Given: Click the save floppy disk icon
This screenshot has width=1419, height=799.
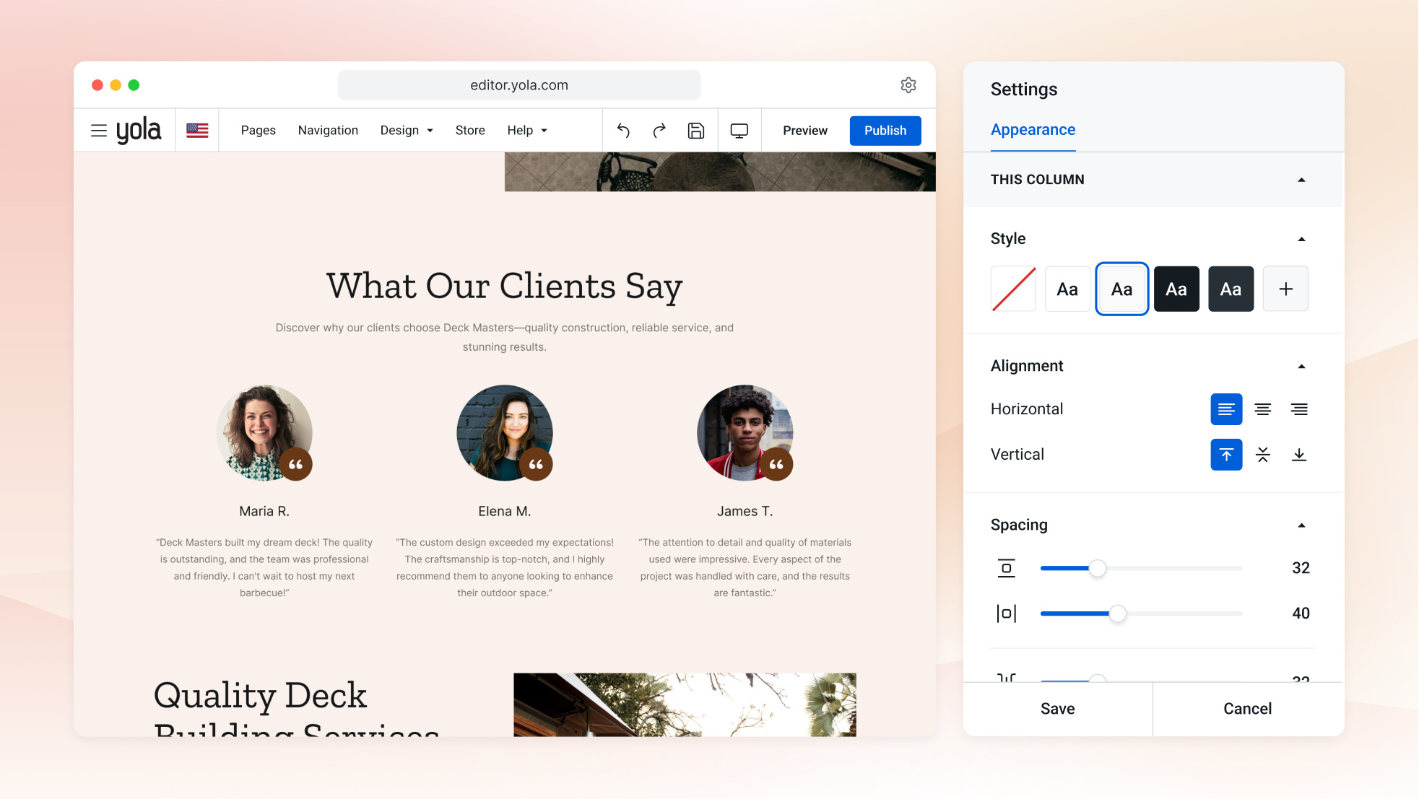Looking at the screenshot, I should [696, 131].
